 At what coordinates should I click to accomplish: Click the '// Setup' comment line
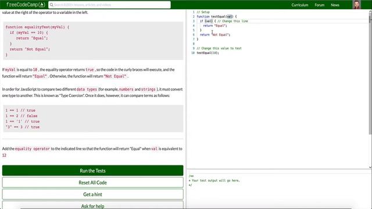203,12
